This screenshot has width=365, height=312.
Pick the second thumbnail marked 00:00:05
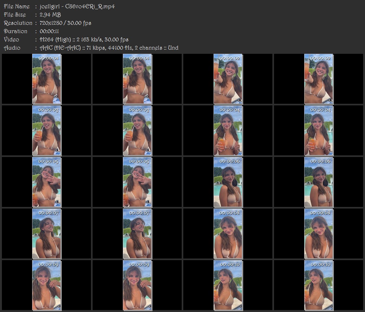pos(137,182)
